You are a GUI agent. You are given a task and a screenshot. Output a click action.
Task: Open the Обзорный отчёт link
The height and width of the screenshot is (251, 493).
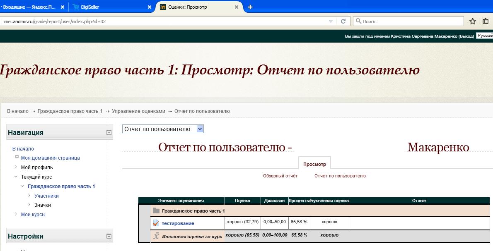(x=280, y=176)
